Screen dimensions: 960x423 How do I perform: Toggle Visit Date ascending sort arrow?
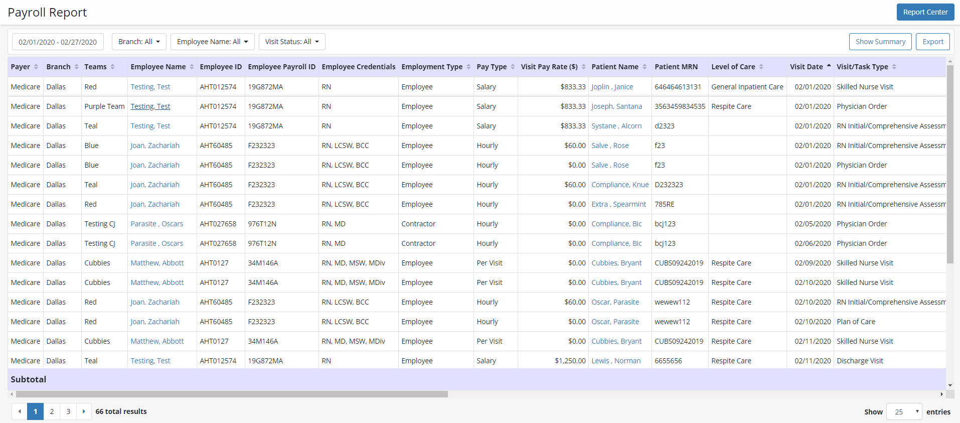(829, 66)
